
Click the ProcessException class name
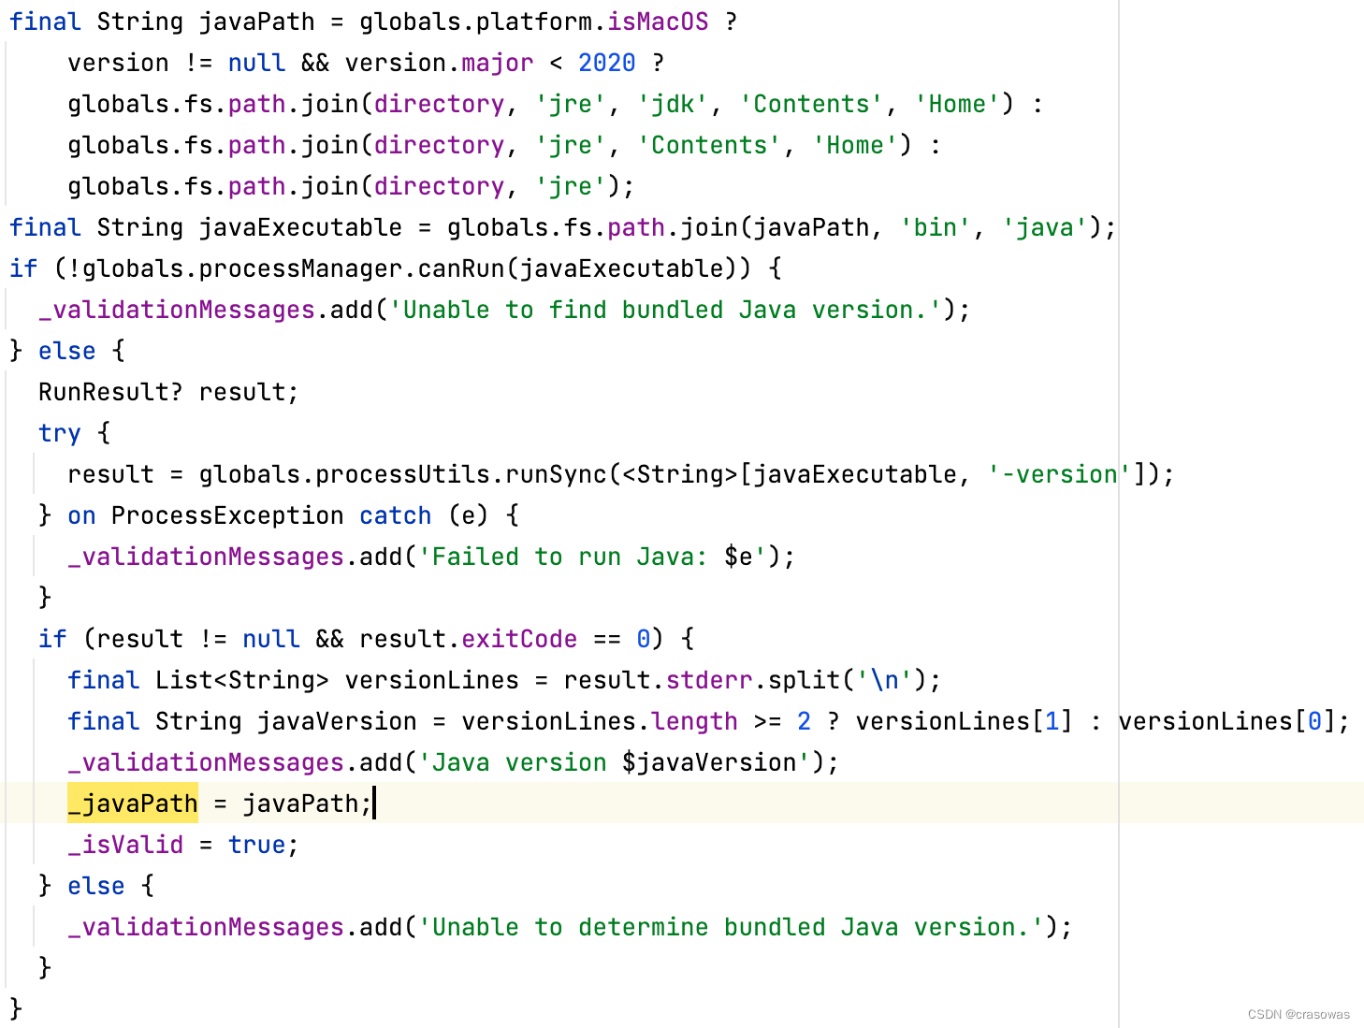[227, 515]
